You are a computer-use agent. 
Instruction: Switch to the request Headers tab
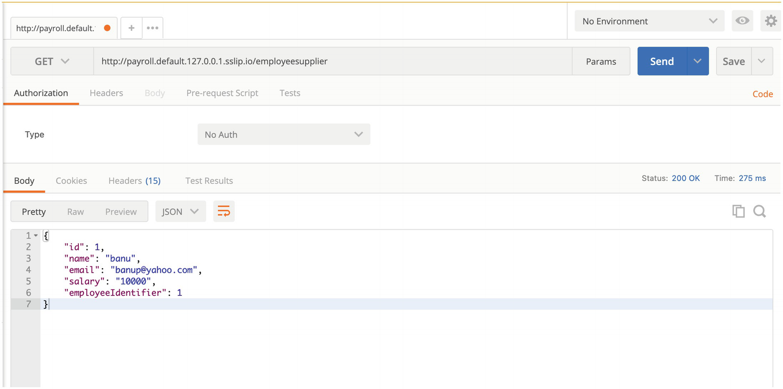point(106,93)
